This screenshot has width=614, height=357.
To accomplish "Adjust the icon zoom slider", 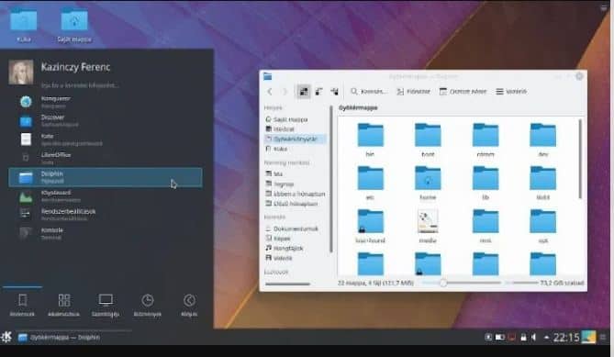I will point(443,283).
